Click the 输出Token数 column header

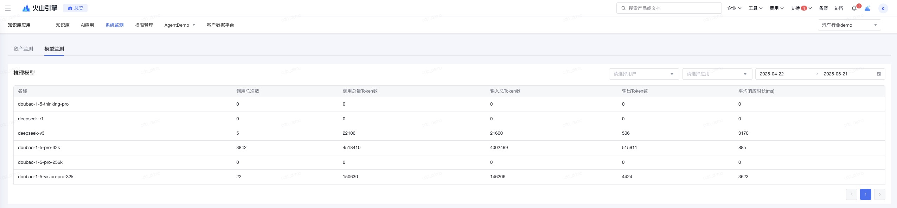click(635, 91)
